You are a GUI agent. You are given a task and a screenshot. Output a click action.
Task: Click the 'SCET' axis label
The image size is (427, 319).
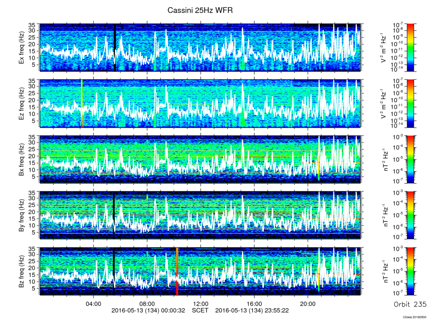click(x=200, y=310)
